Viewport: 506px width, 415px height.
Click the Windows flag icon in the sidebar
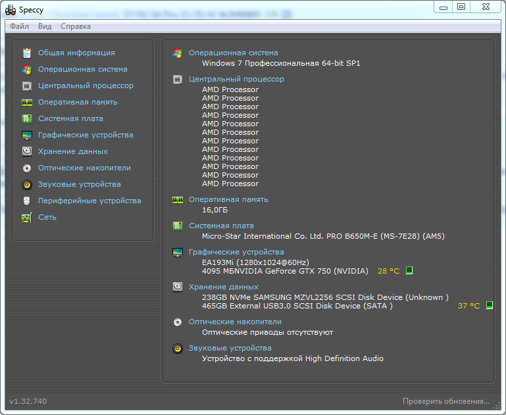[27, 69]
